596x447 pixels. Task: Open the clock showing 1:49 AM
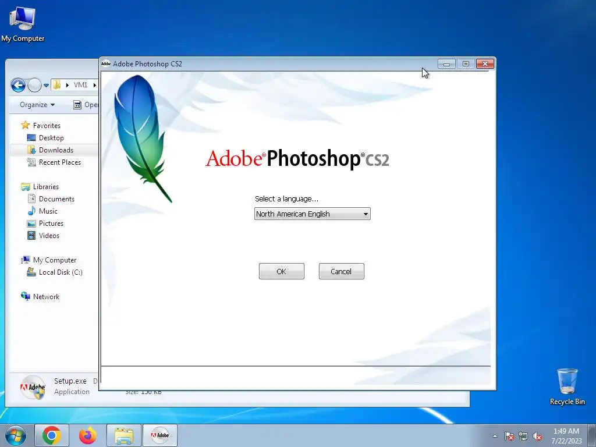pos(566,436)
